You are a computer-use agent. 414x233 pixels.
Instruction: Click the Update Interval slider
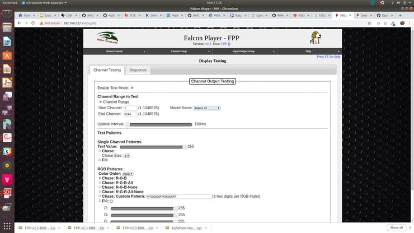(160, 124)
